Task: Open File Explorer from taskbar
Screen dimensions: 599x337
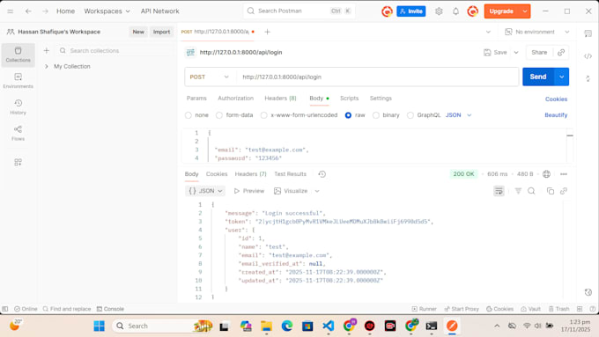Action: coord(266,326)
